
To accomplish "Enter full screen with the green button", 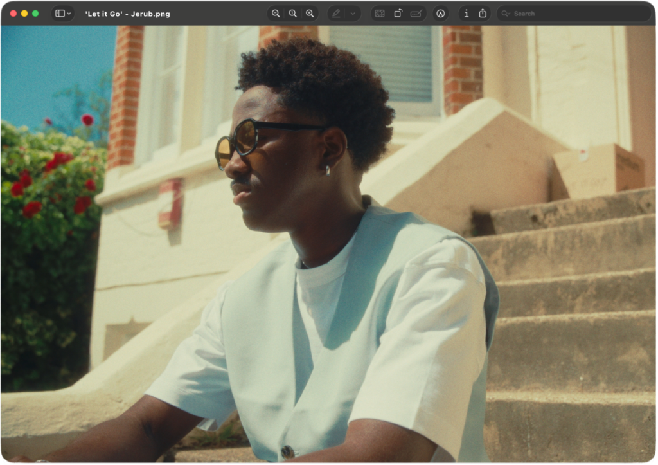I will 35,14.
